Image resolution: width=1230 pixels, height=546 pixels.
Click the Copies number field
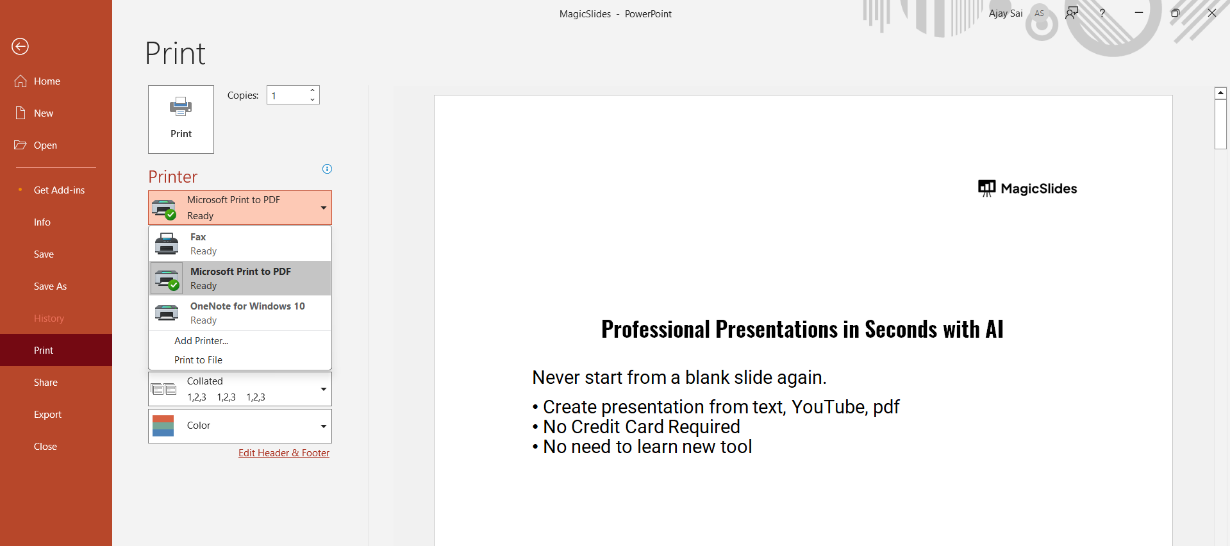pos(287,95)
